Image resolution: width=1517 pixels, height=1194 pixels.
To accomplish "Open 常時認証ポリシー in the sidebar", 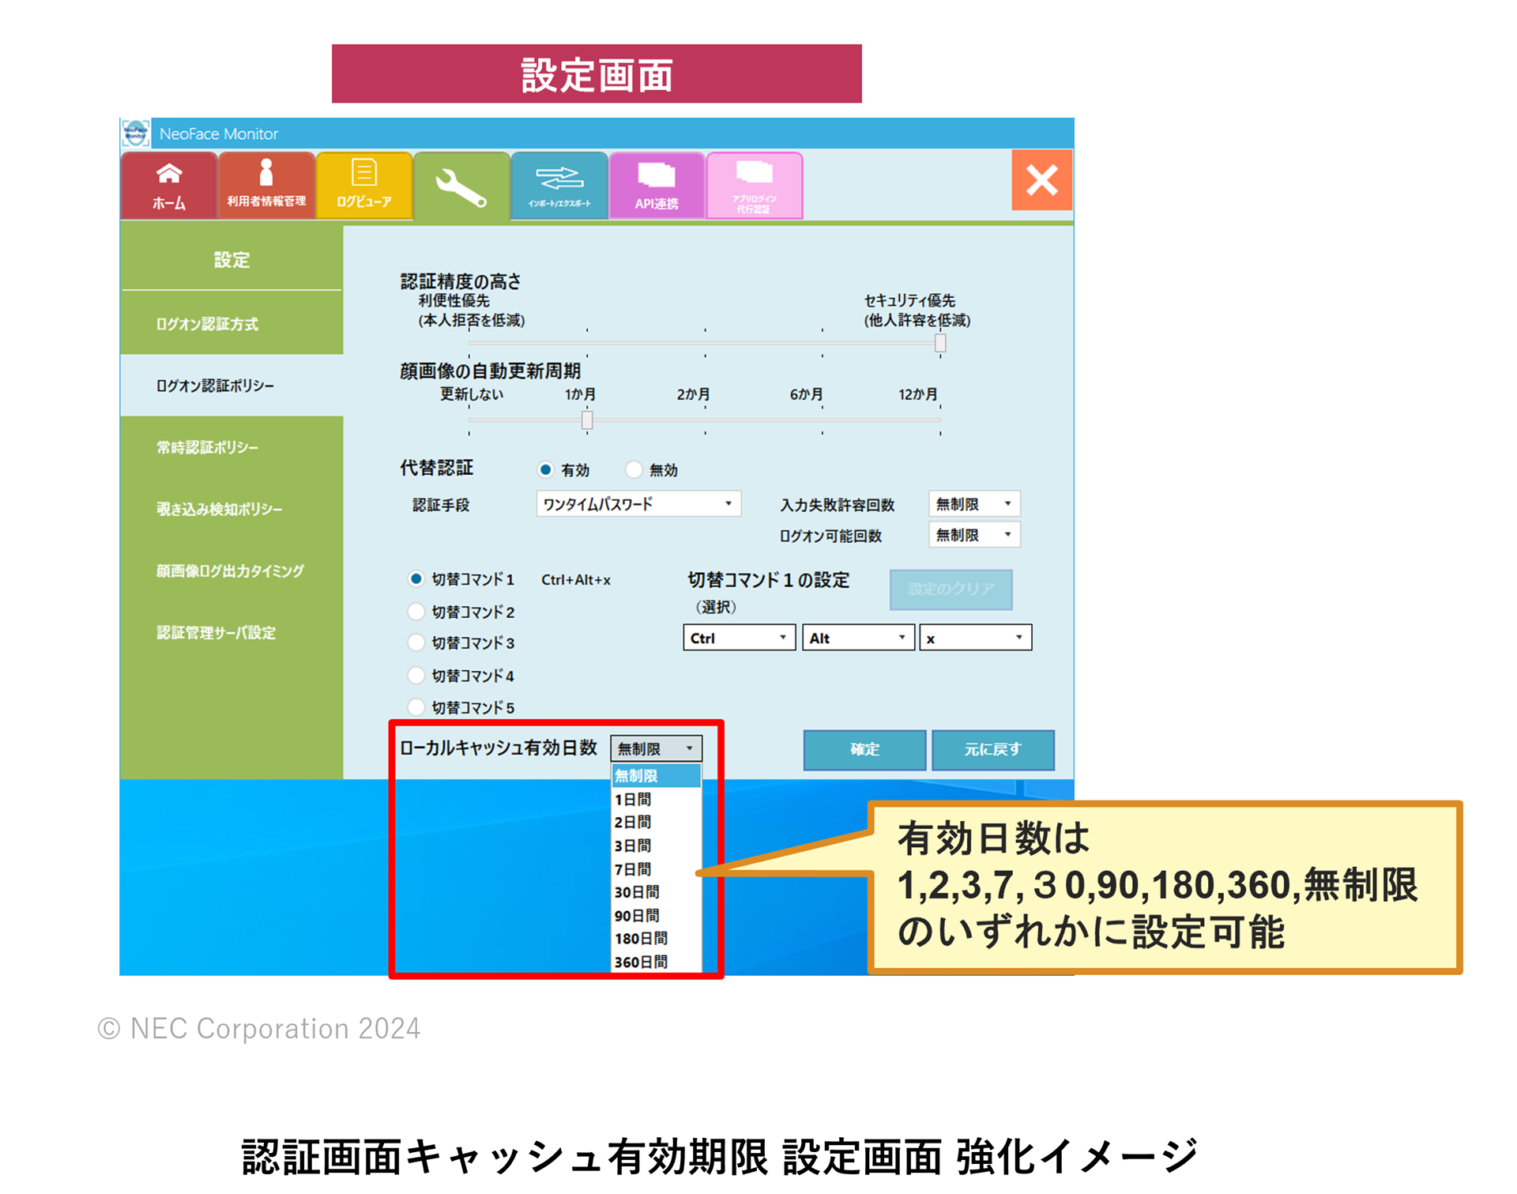I will point(208,447).
